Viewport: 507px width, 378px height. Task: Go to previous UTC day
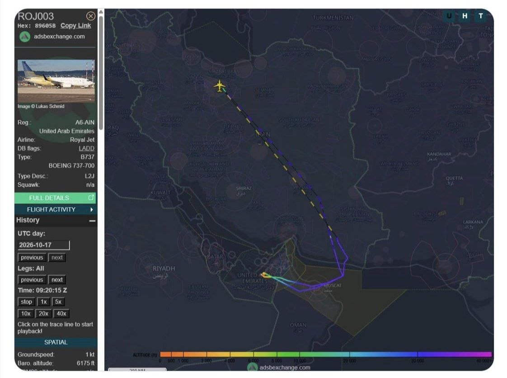[x=32, y=257]
